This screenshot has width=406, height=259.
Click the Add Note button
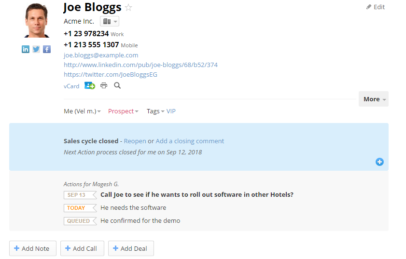tap(33, 248)
